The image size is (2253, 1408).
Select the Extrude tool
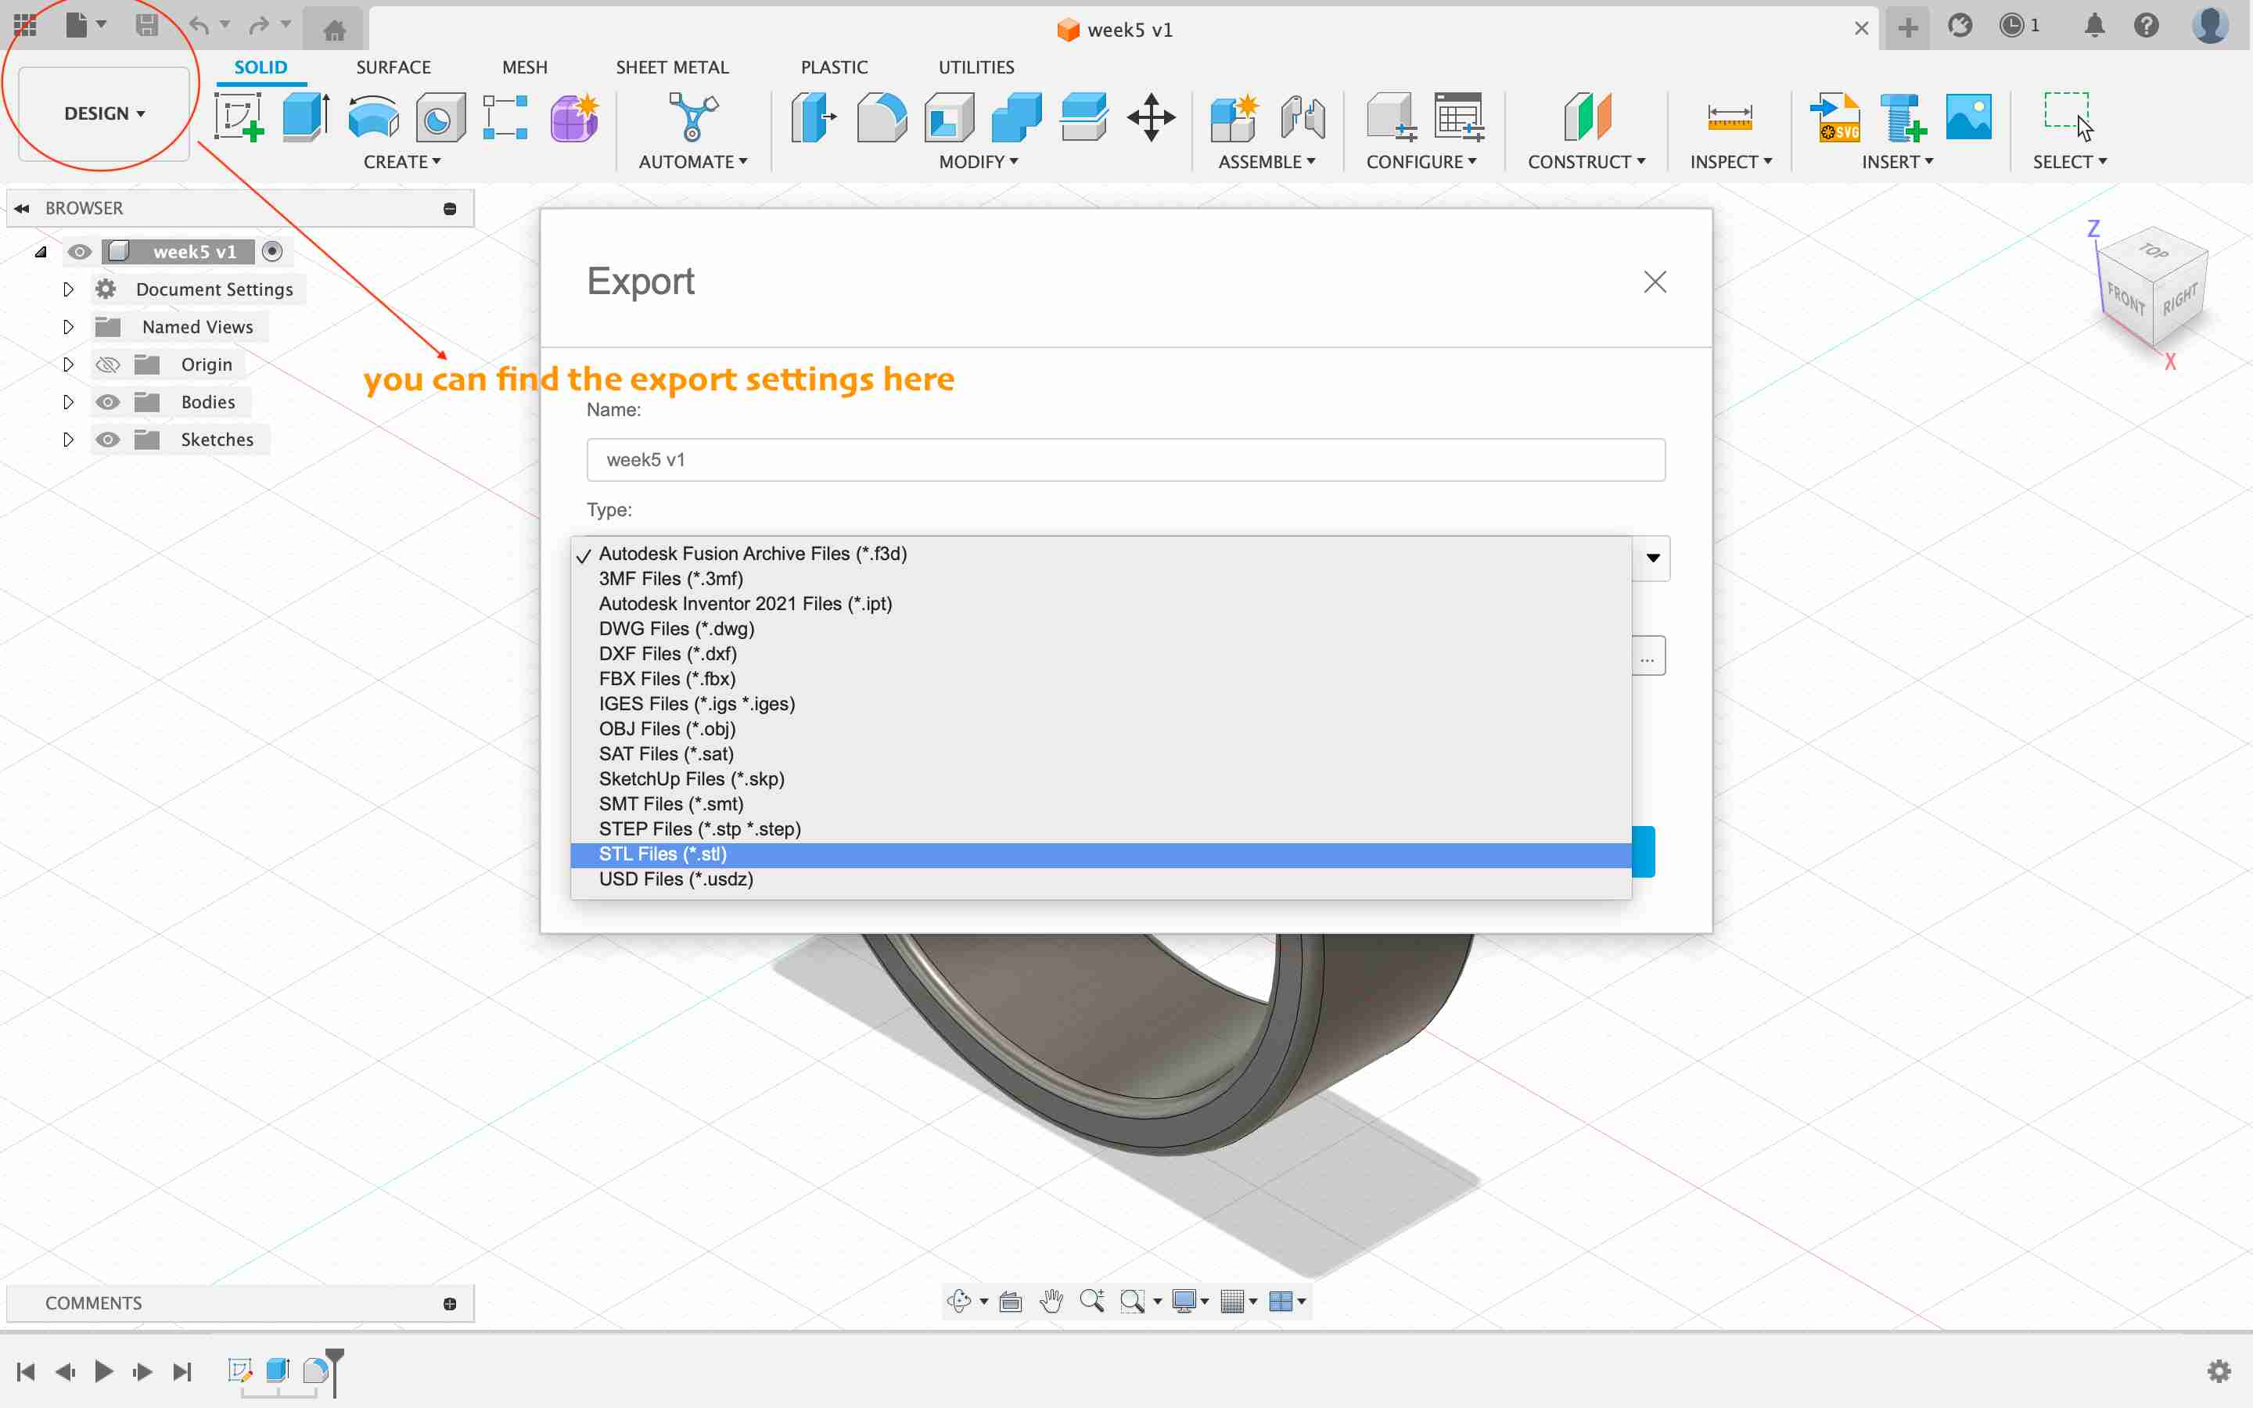(x=307, y=117)
